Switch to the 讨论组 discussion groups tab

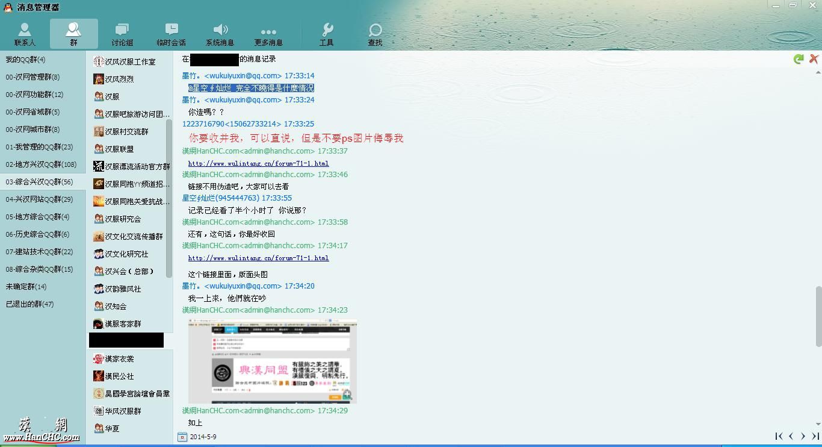click(122, 34)
